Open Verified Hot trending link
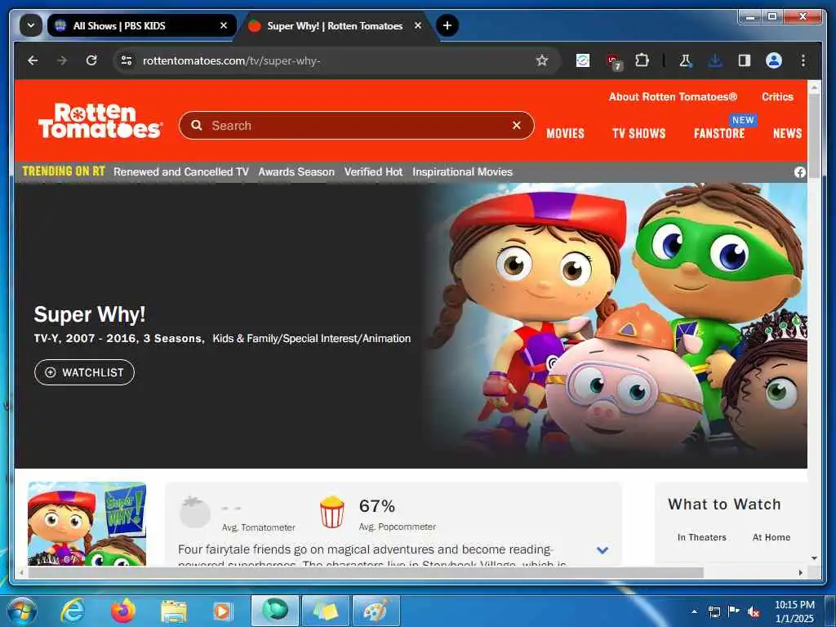Image resolution: width=836 pixels, height=627 pixels. click(373, 171)
